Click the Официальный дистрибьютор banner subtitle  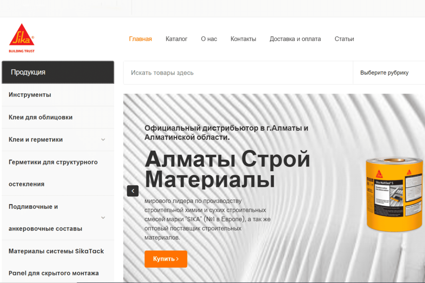point(226,133)
